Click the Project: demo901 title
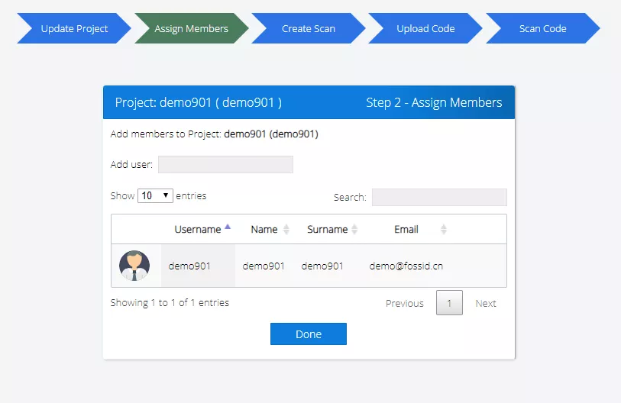The height and width of the screenshot is (403, 621). tap(199, 102)
